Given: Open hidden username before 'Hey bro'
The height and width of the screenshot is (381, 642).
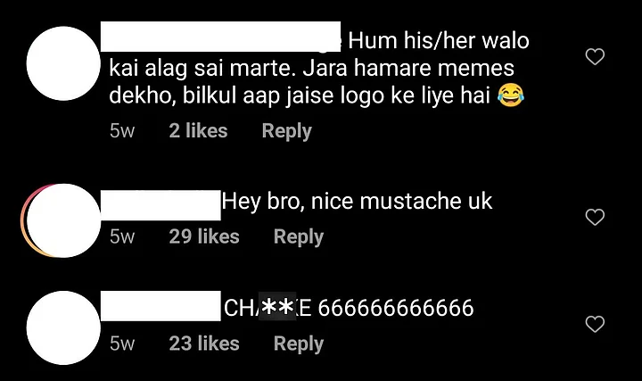Looking at the screenshot, I should 160,205.
